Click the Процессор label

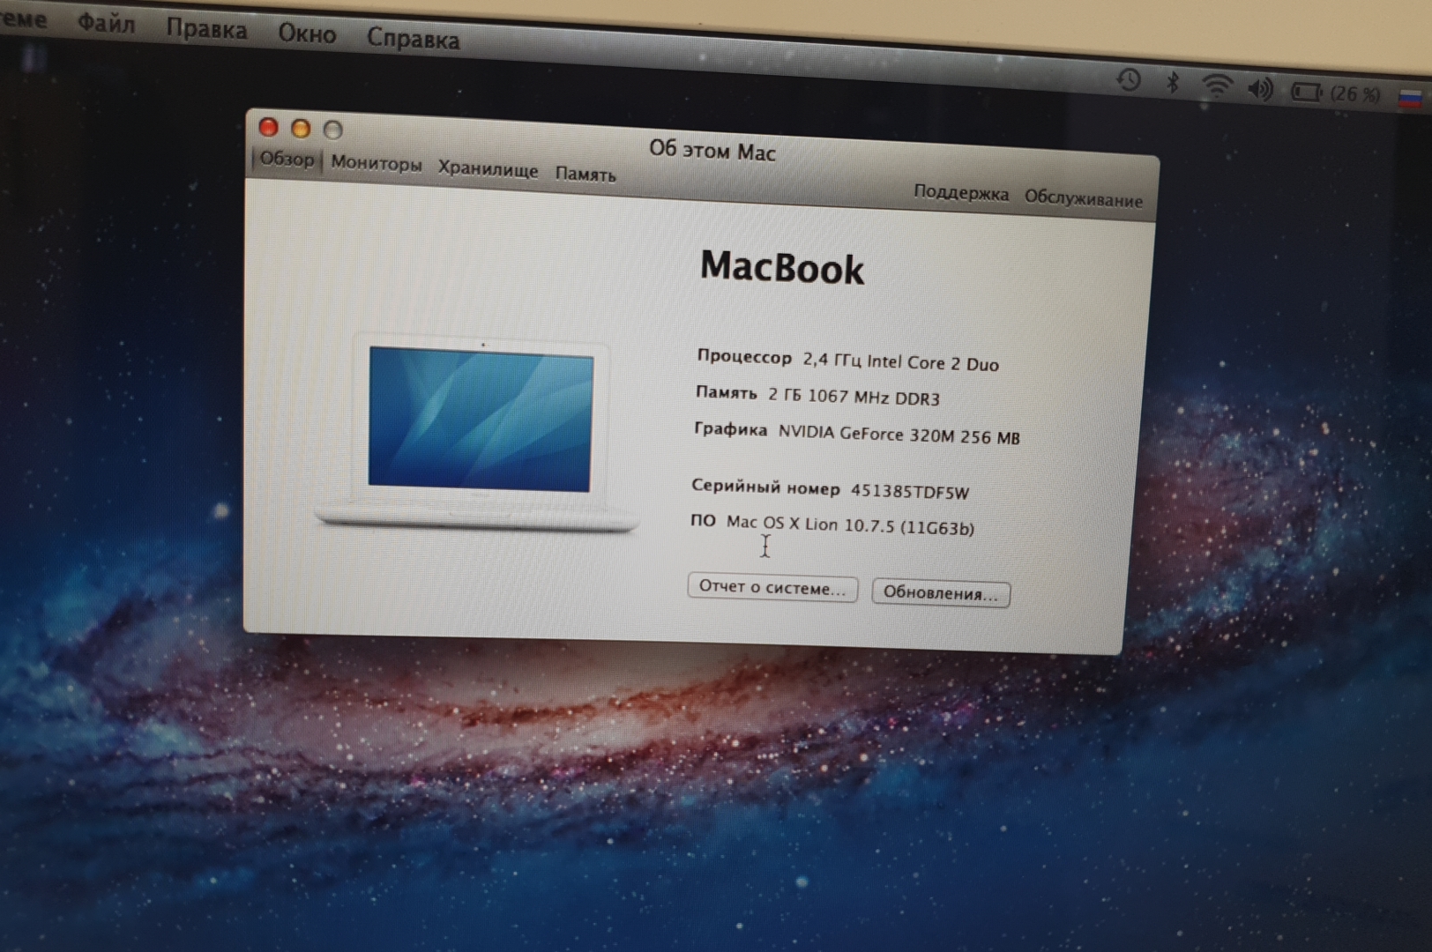pyautogui.click(x=744, y=357)
